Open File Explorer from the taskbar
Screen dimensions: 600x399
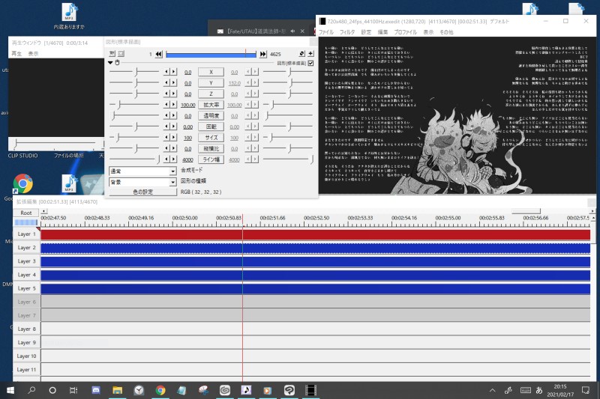[x=118, y=390]
